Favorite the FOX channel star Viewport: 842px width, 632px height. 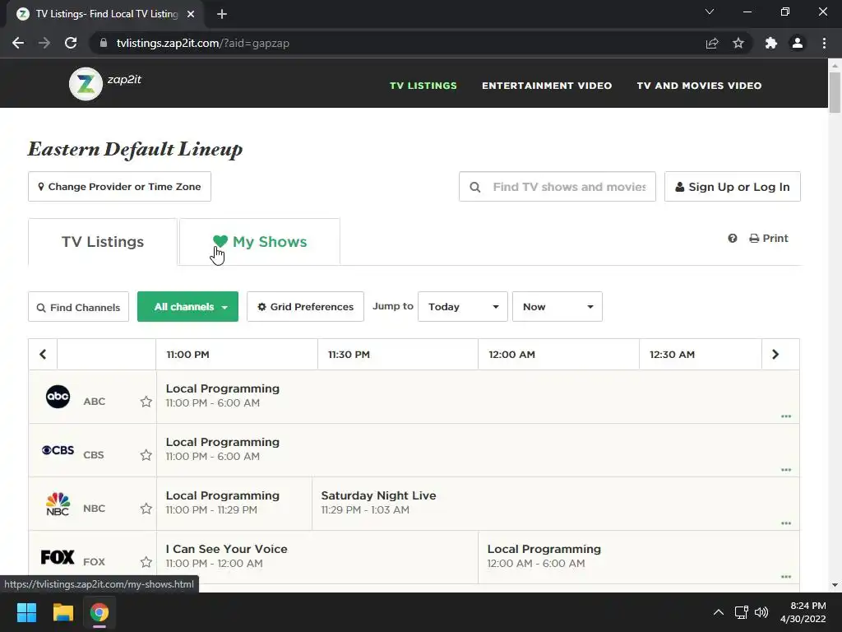click(x=146, y=562)
